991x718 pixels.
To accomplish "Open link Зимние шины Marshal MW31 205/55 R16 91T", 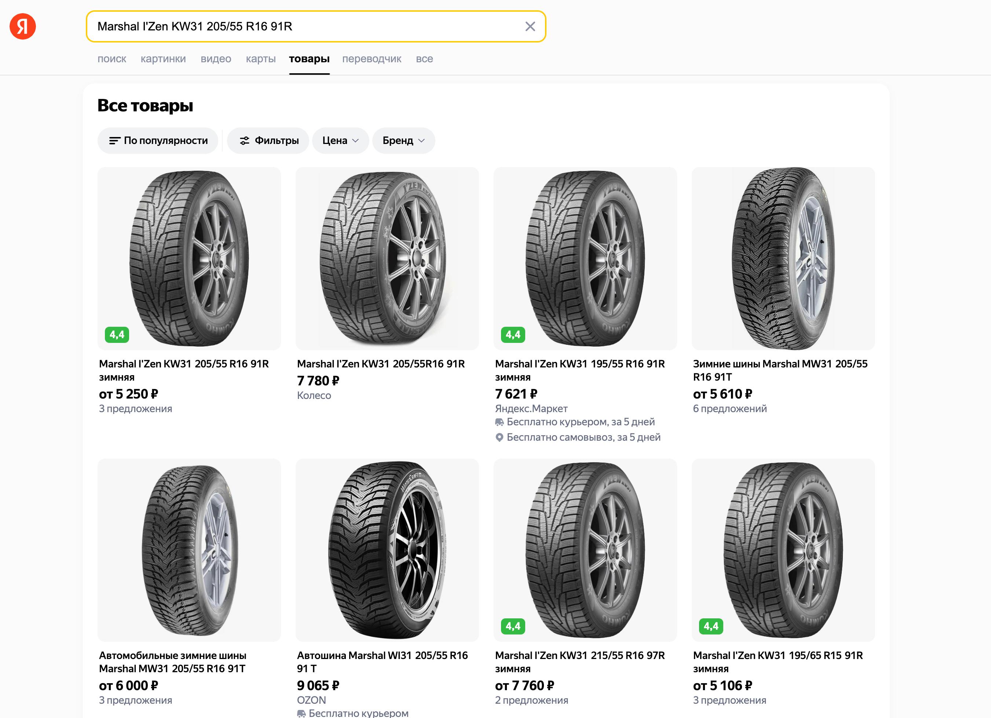I will [x=780, y=370].
